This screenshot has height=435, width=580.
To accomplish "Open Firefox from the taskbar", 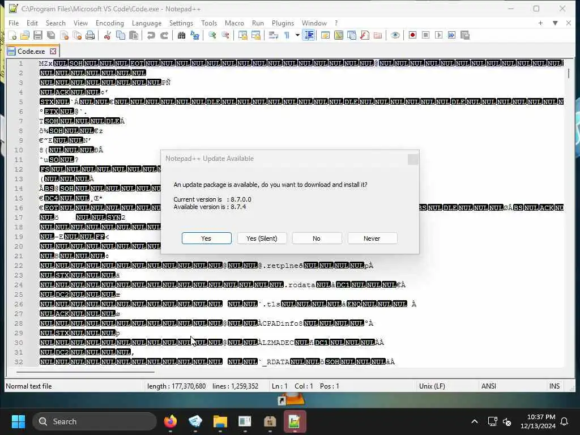I will click(170, 421).
